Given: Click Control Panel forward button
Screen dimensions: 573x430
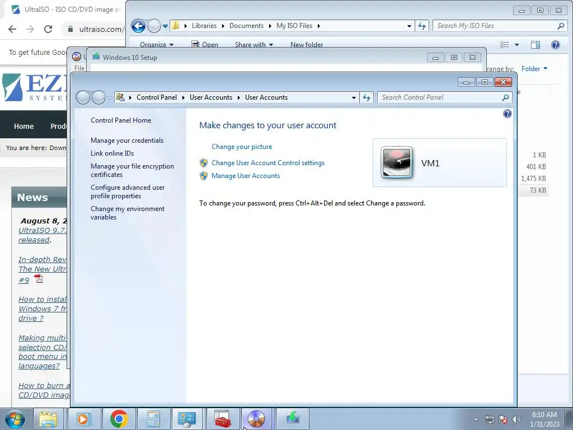Looking at the screenshot, I should point(98,97).
